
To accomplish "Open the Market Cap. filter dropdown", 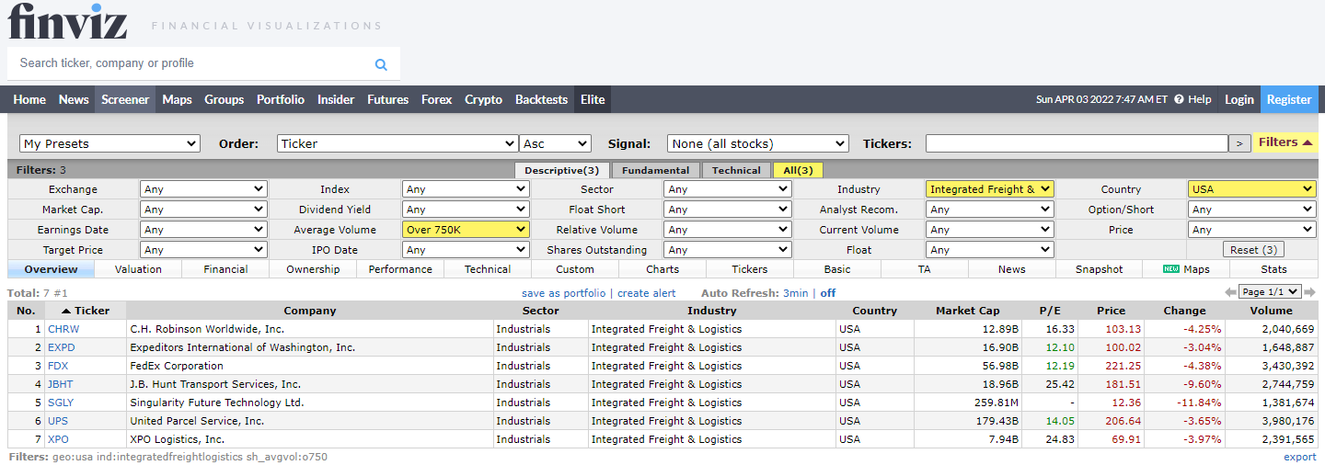I will 203,210.
